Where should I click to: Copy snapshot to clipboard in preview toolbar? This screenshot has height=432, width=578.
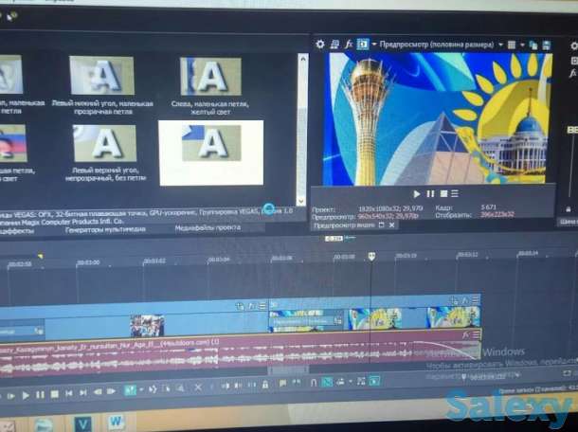point(533,45)
